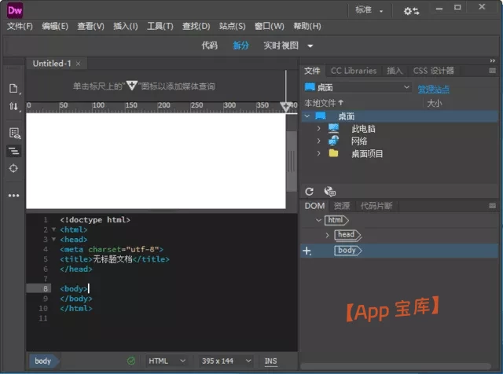Click the media query triangle marker on ruler
Viewport: 503px width, 374px height.
[285, 107]
